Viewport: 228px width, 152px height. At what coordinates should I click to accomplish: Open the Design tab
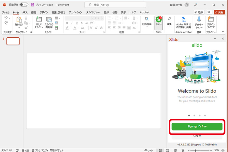(44, 12)
